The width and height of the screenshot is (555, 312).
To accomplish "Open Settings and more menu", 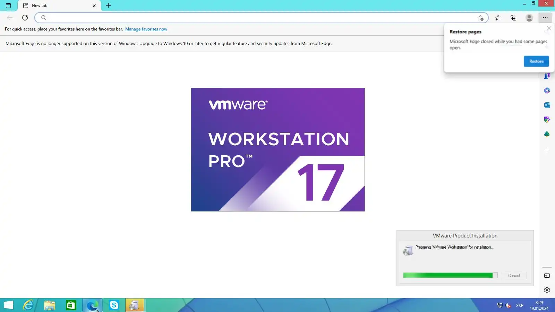I will (x=545, y=18).
